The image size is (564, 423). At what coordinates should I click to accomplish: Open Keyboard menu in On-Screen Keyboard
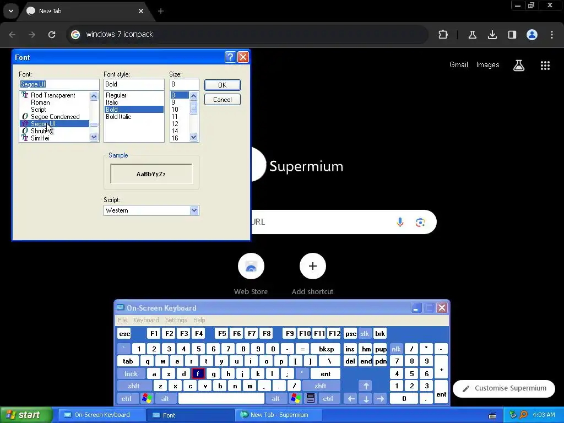pyautogui.click(x=145, y=320)
